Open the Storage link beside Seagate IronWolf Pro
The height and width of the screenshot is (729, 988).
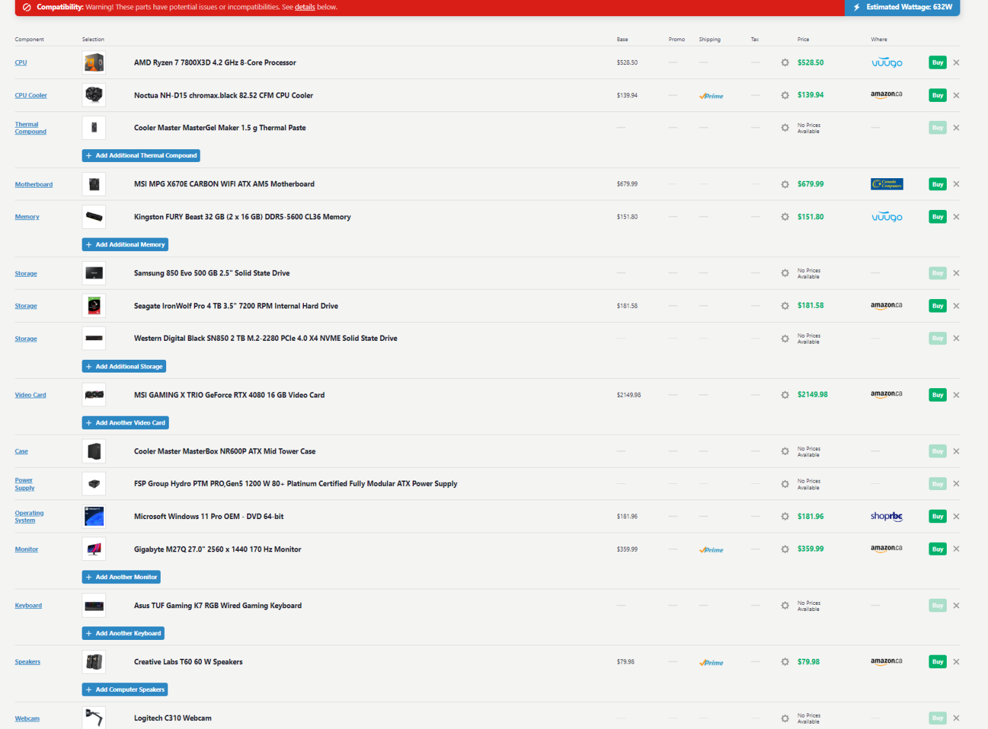point(26,306)
